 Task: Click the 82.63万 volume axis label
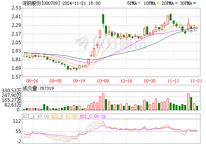tap(13, 105)
